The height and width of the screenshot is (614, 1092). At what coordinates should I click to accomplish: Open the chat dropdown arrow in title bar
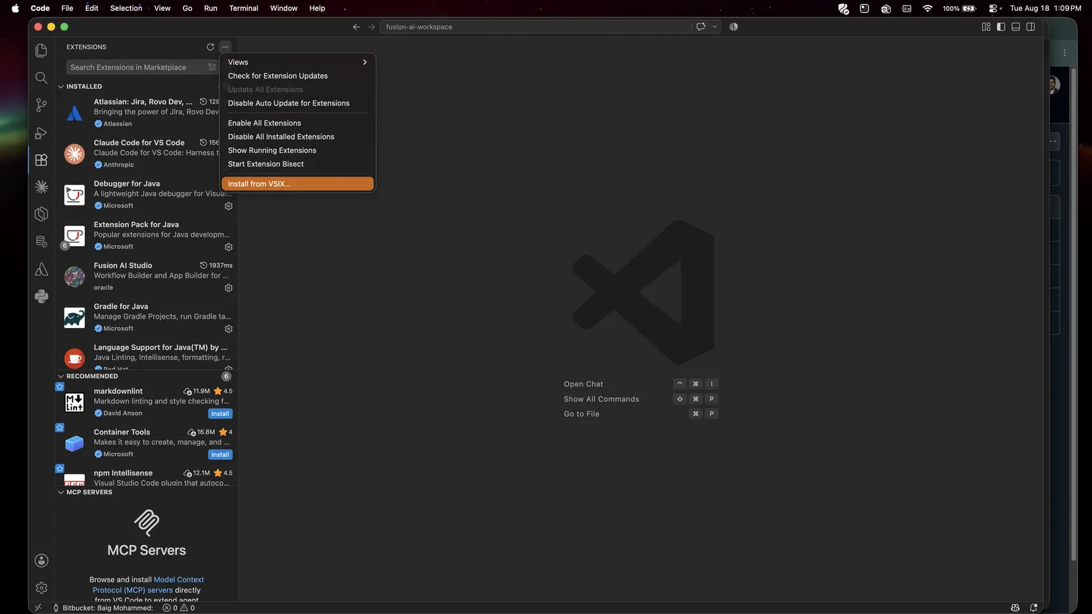[x=715, y=27]
